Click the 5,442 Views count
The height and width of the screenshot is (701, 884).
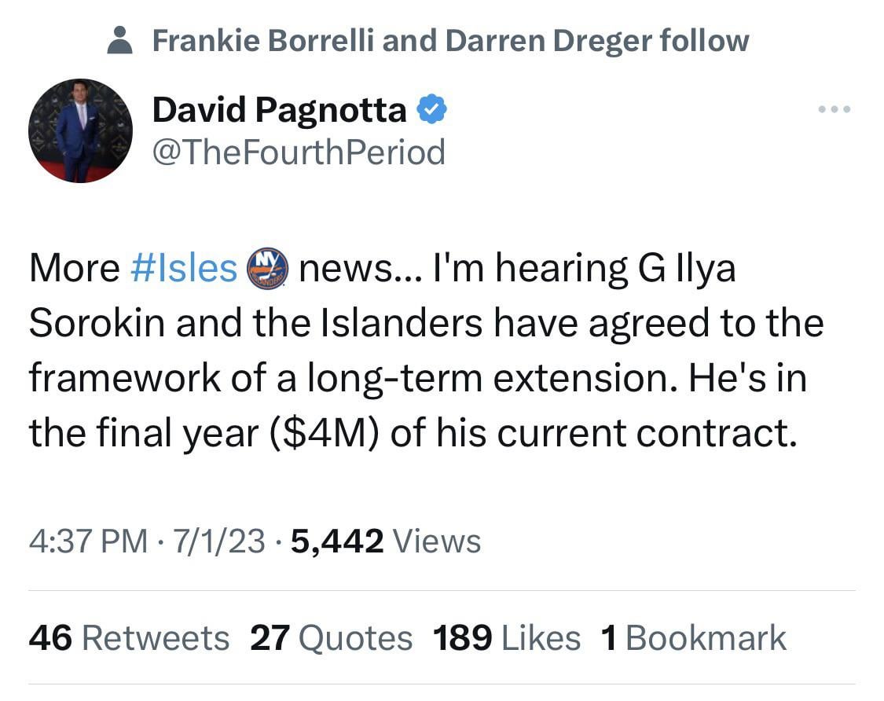385,541
